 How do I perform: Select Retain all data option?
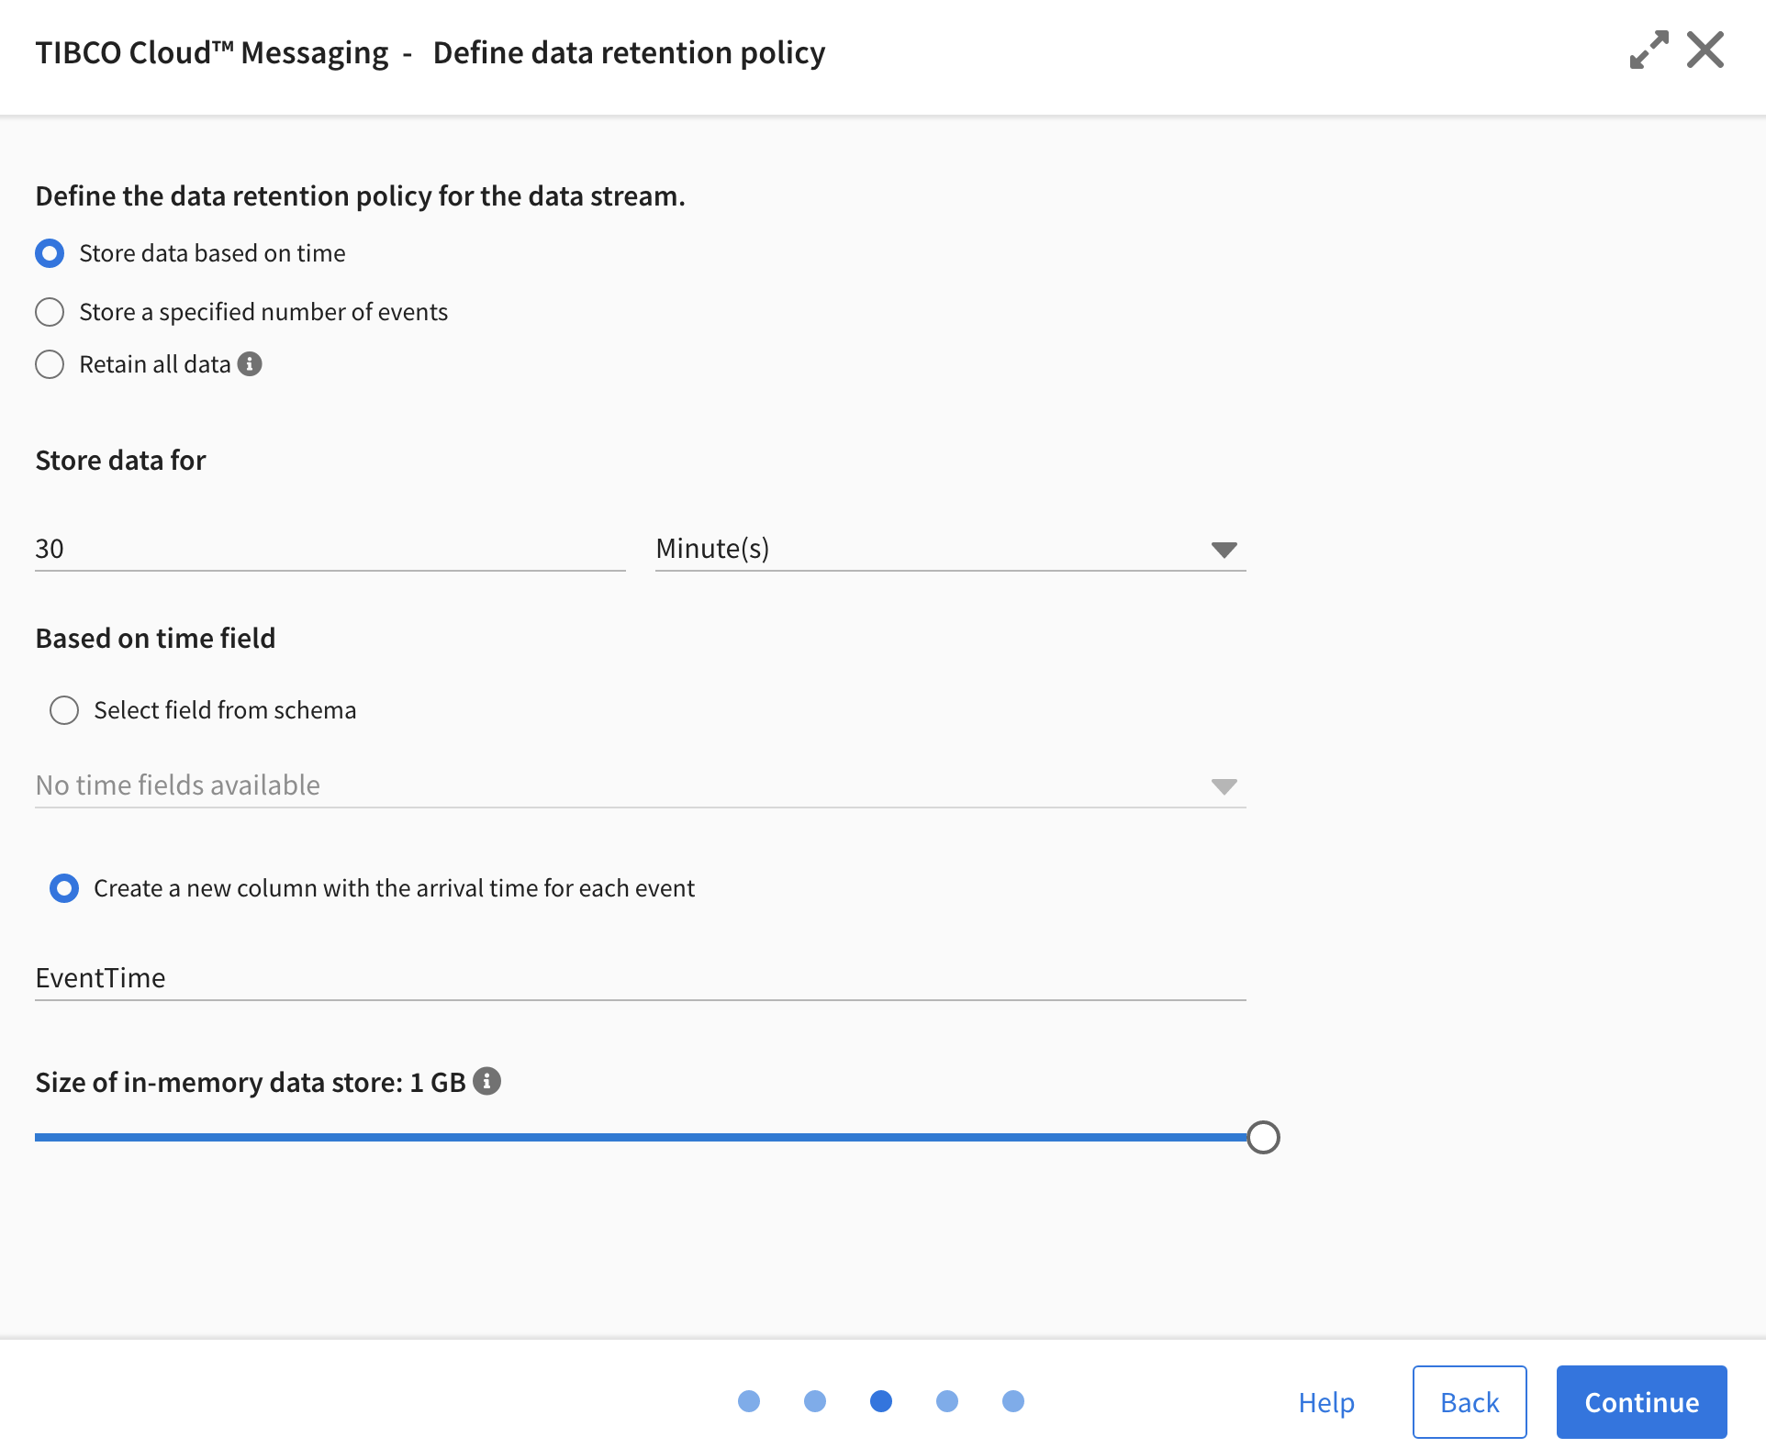point(50,364)
